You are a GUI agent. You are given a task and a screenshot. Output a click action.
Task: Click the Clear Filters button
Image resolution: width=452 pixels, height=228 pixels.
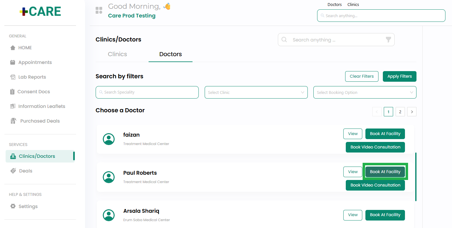click(x=362, y=76)
